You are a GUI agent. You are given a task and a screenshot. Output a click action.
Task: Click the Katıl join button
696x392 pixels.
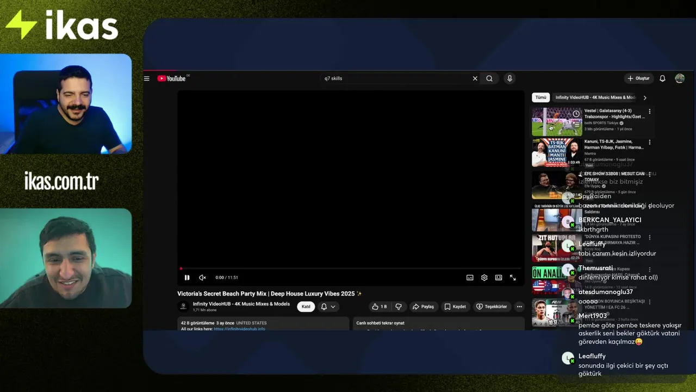pos(306,307)
